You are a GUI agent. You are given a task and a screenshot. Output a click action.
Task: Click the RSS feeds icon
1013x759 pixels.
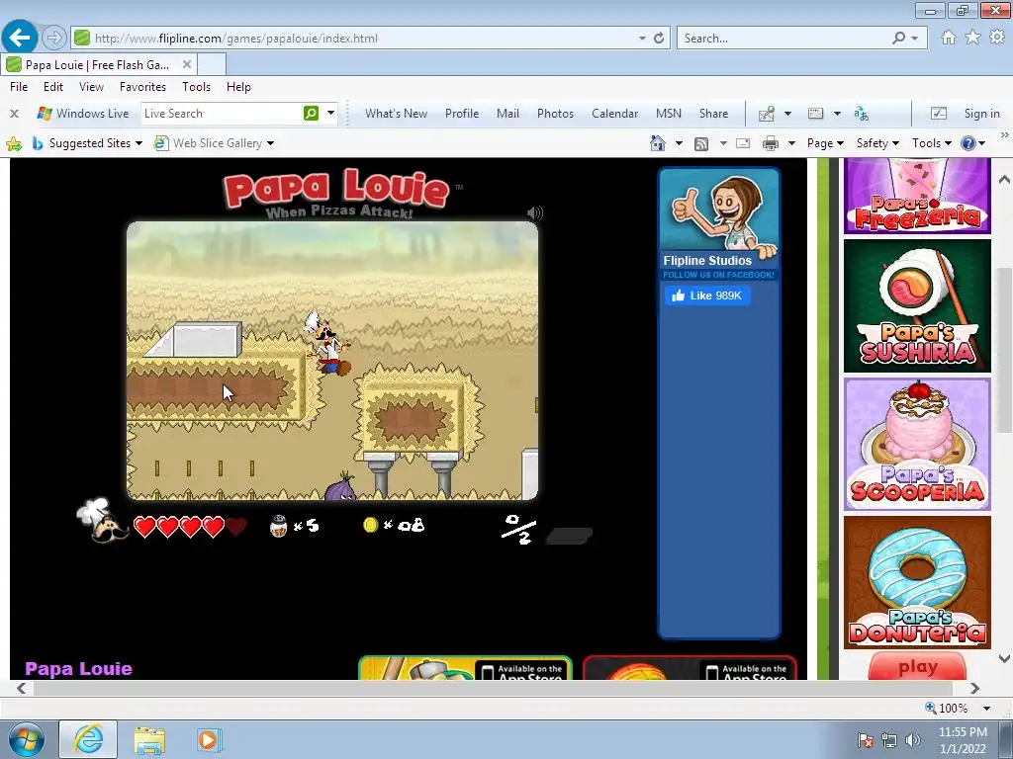[701, 143]
